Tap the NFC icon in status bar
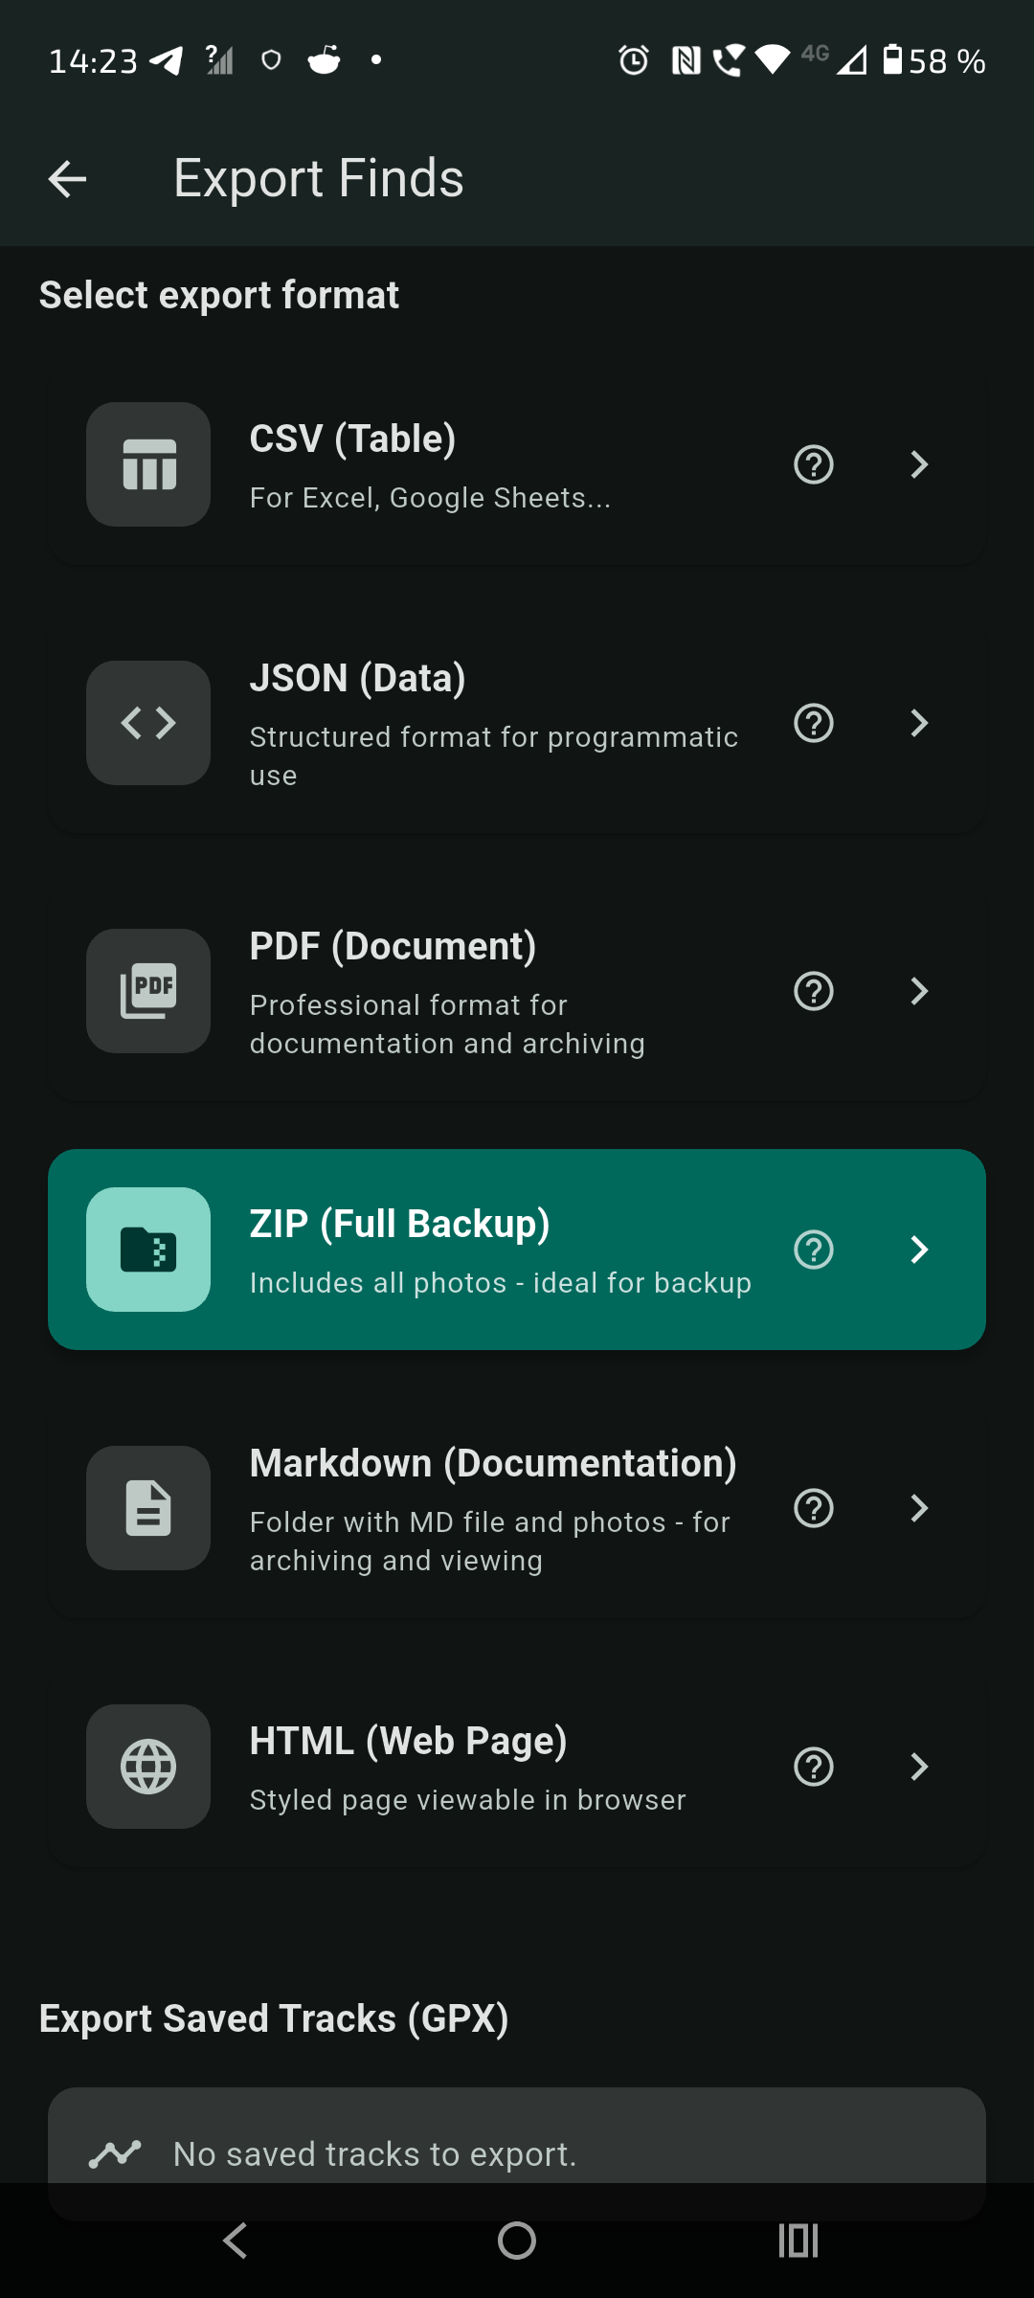This screenshot has width=1034, height=2298. [686, 61]
